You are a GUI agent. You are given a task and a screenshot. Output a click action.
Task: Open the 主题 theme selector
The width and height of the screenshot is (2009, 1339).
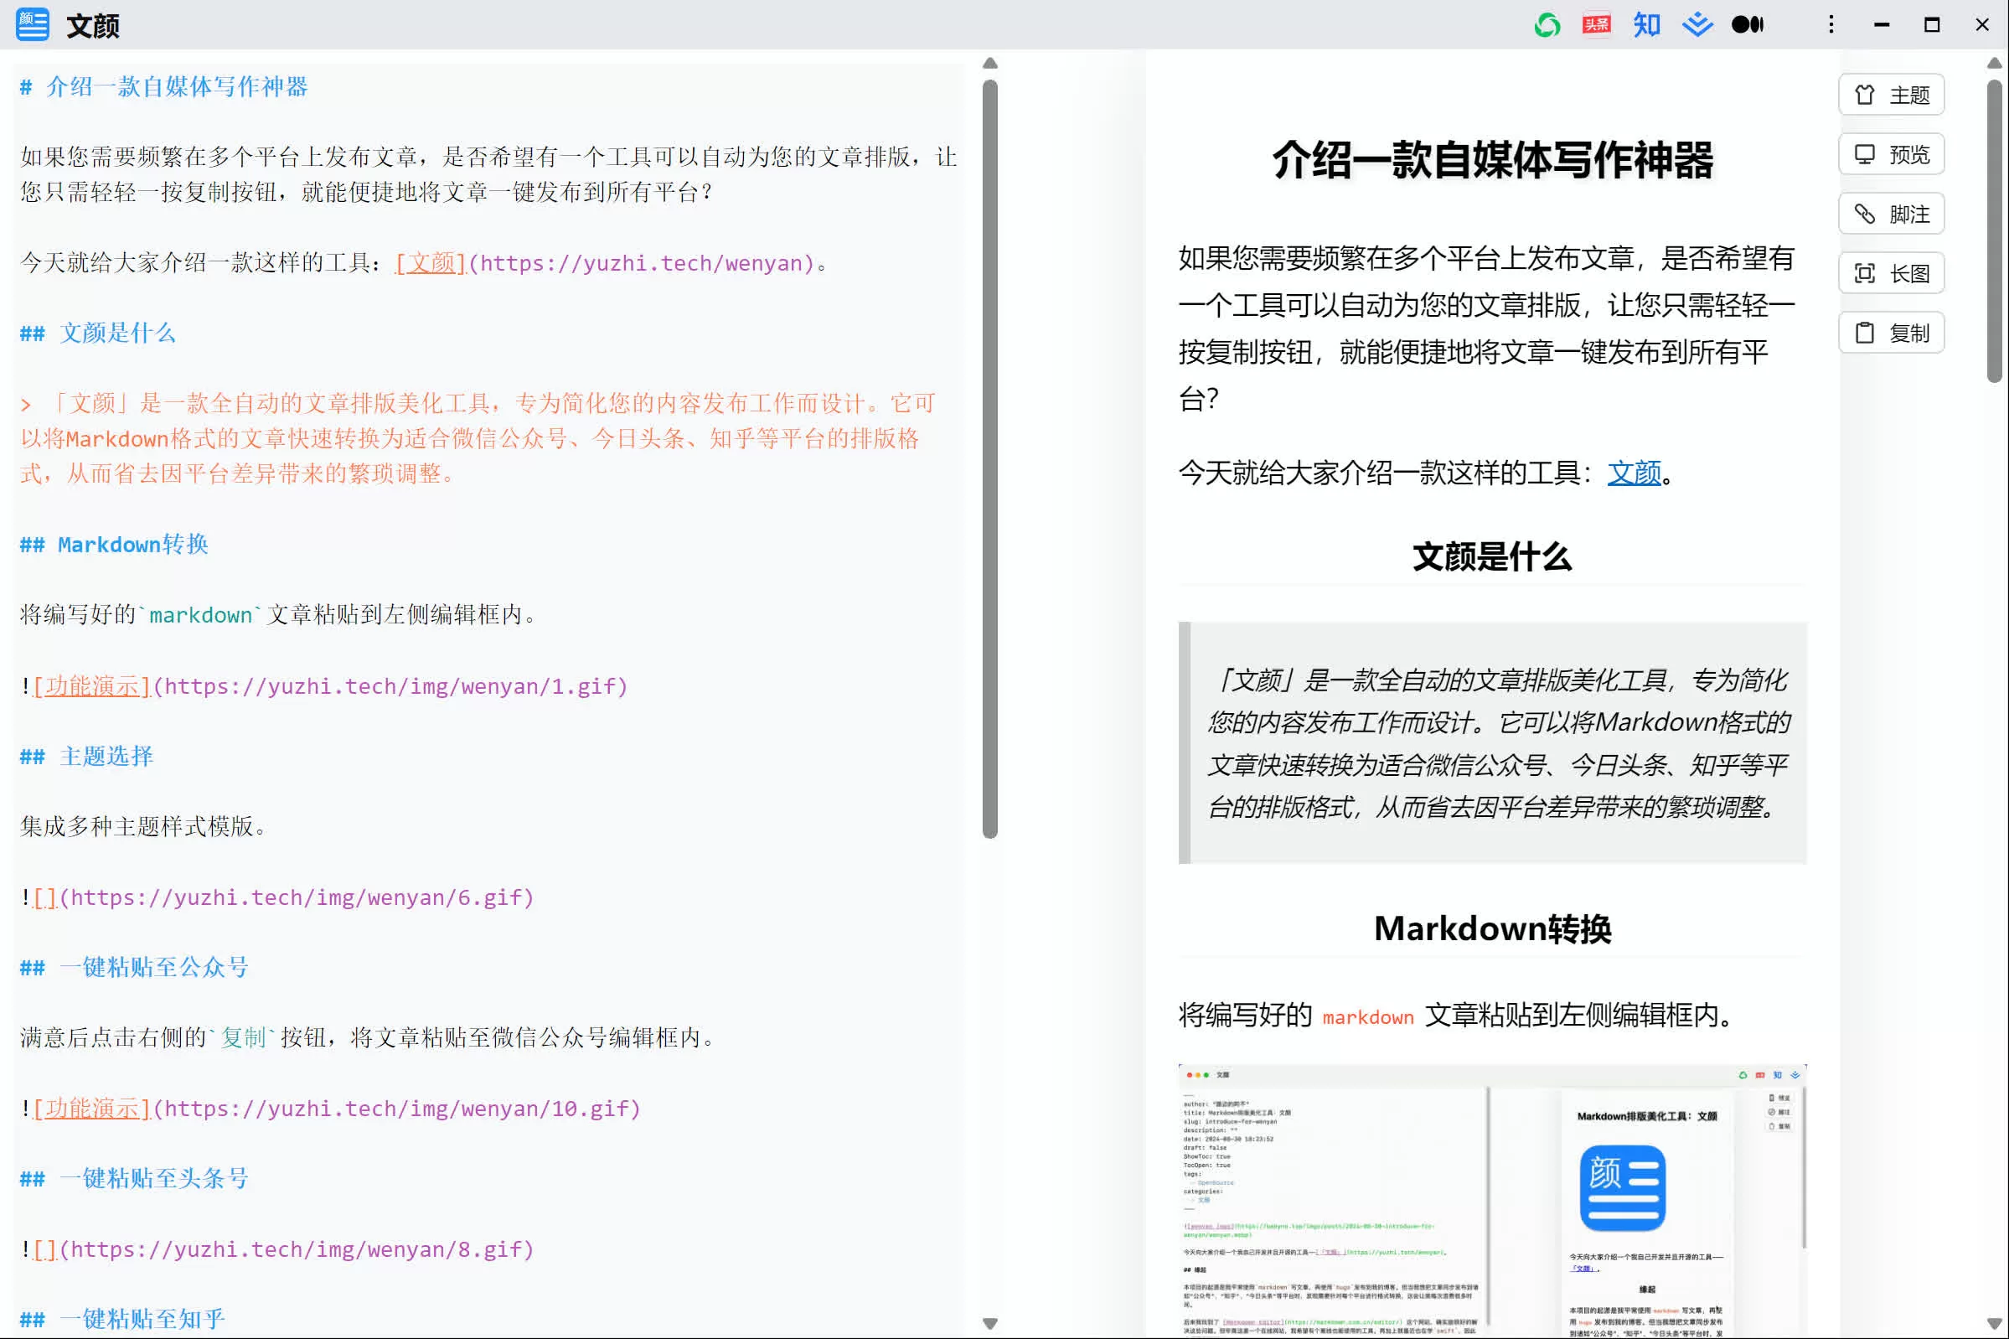(x=1890, y=95)
